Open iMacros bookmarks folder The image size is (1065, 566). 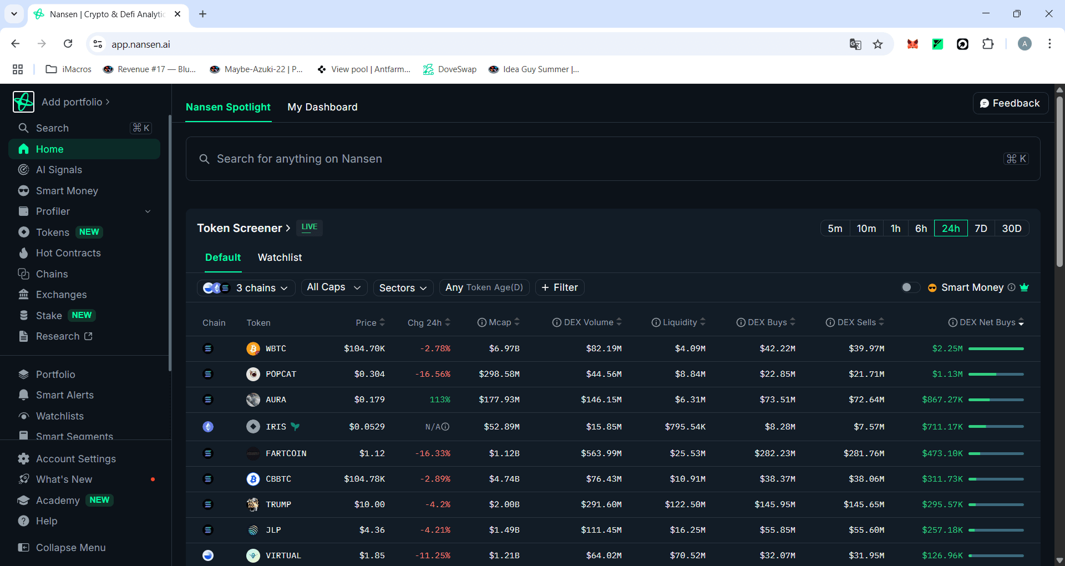click(x=68, y=69)
